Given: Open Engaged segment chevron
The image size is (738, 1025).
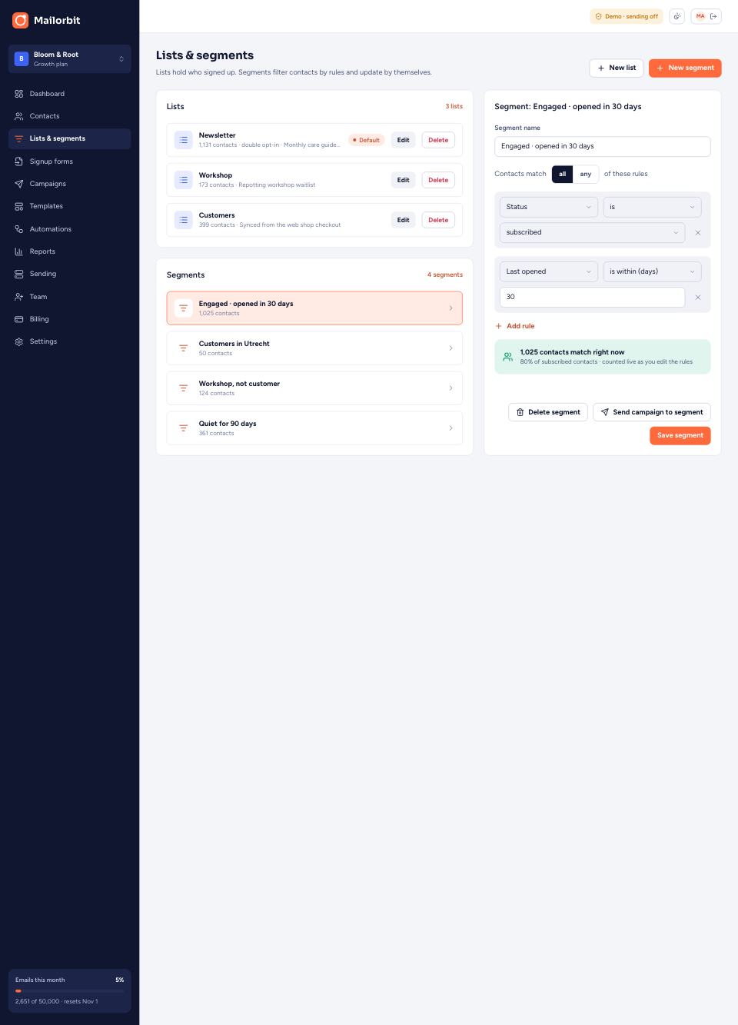Looking at the screenshot, I should tap(450, 308).
